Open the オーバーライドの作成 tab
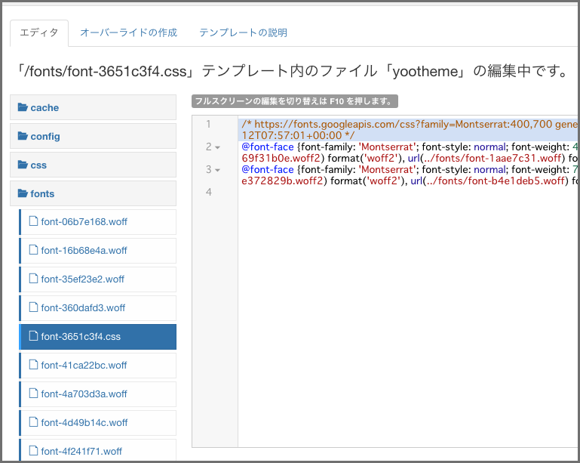This screenshot has height=463, width=580. point(128,32)
